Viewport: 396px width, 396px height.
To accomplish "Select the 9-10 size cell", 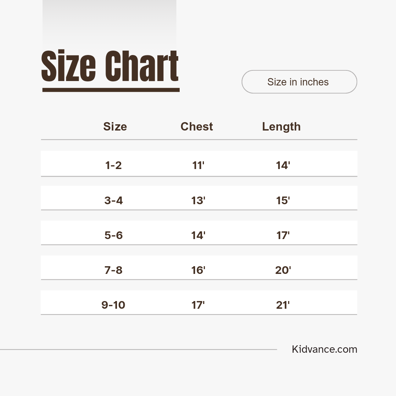I will [113, 305].
